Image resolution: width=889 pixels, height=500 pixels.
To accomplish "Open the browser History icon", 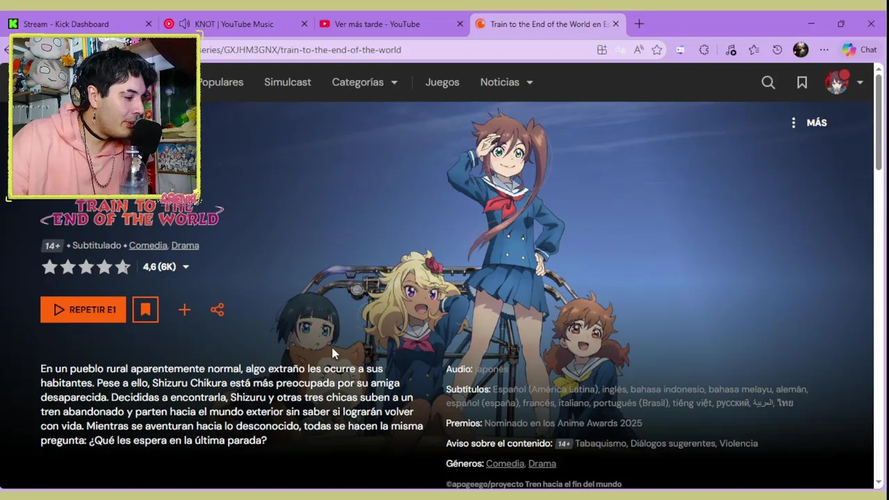I will 777,50.
